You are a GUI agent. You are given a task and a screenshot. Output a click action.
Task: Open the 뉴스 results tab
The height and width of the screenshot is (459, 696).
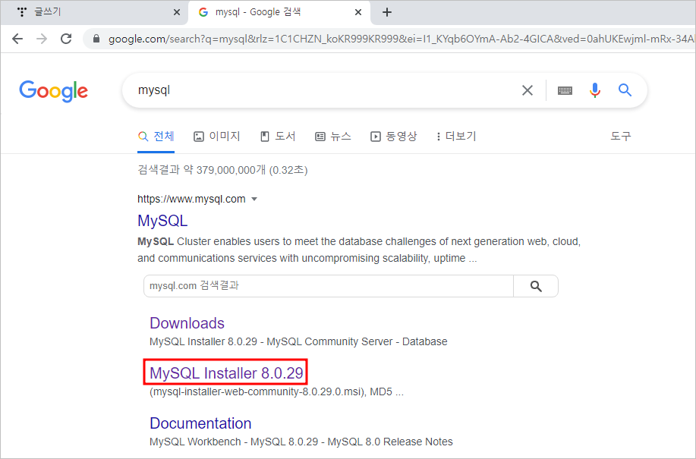click(x=333, y=137)
